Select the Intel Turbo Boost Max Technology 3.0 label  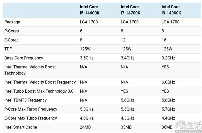click(39, 91)
